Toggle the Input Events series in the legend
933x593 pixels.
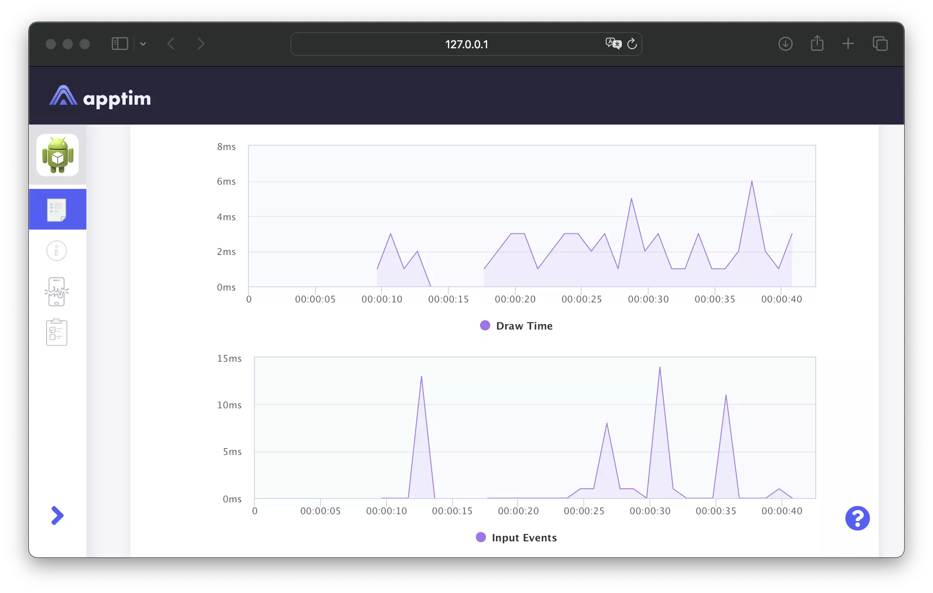pos(516,537)
